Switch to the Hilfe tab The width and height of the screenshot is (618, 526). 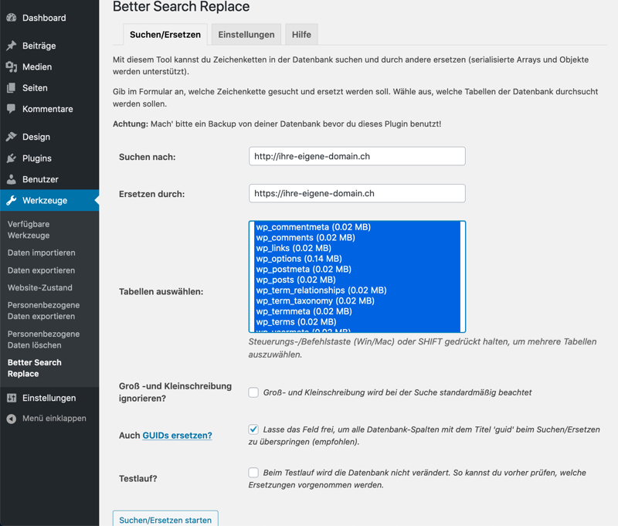pos(301,35)
